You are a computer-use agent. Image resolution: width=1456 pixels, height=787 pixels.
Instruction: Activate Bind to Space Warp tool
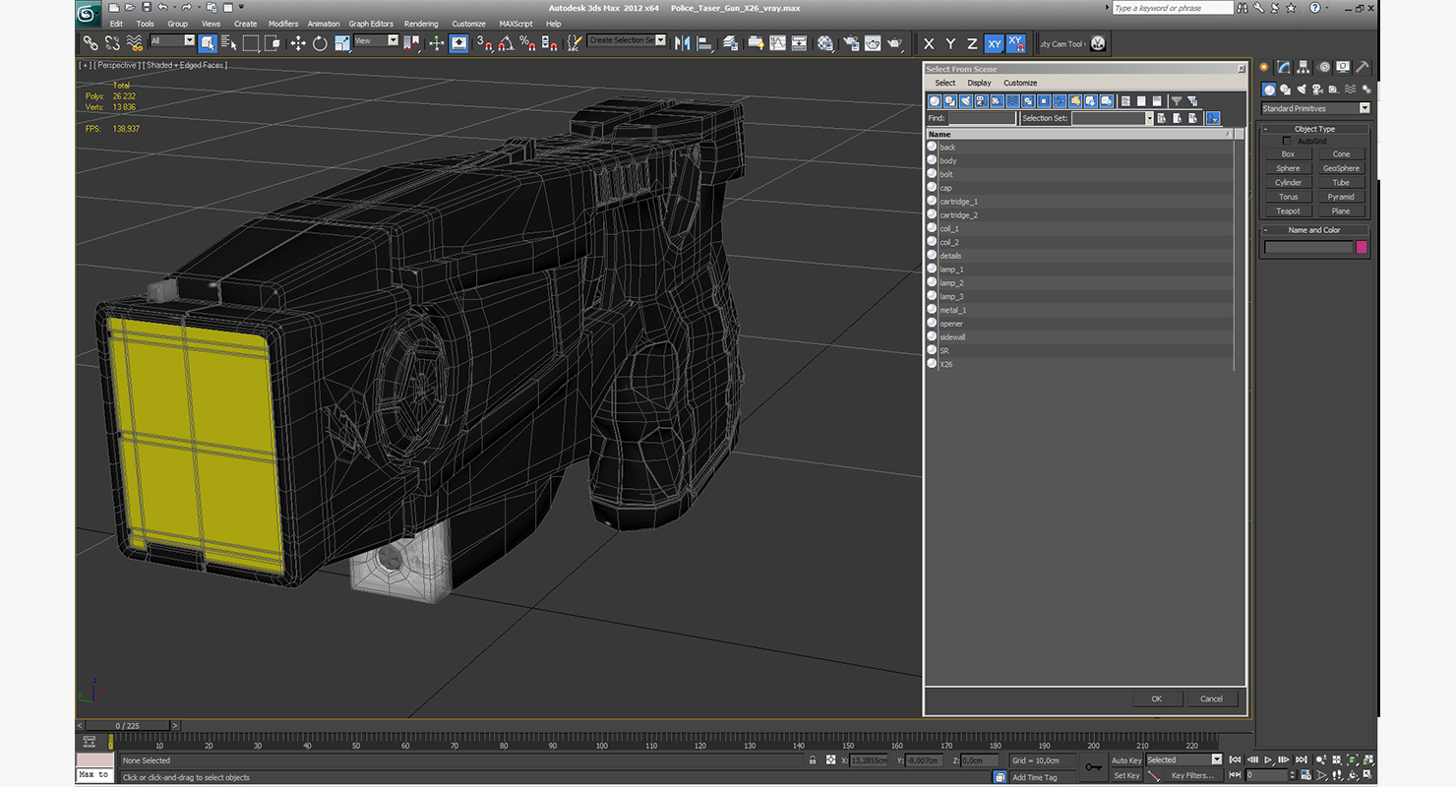(135, 43)
